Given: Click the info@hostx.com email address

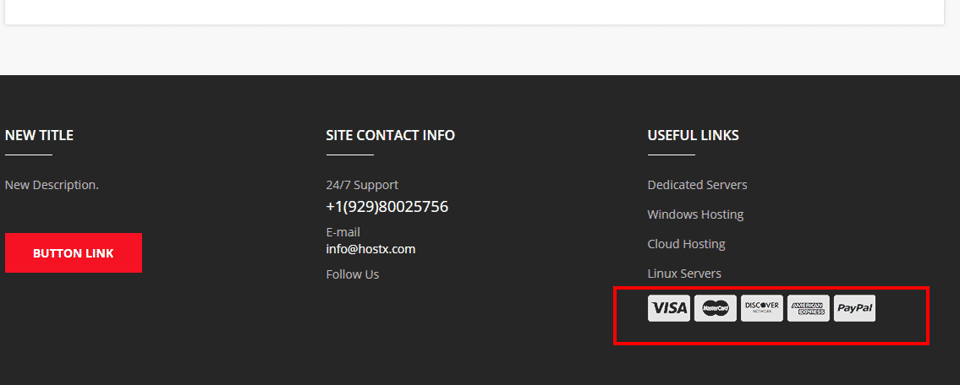Looking at the screenshot, I should pyautogui.click(x=370, y=249).
